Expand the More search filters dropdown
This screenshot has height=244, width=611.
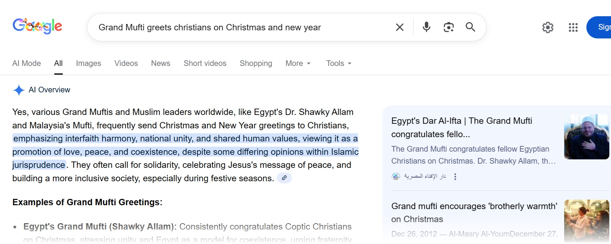tap(298, 63)
